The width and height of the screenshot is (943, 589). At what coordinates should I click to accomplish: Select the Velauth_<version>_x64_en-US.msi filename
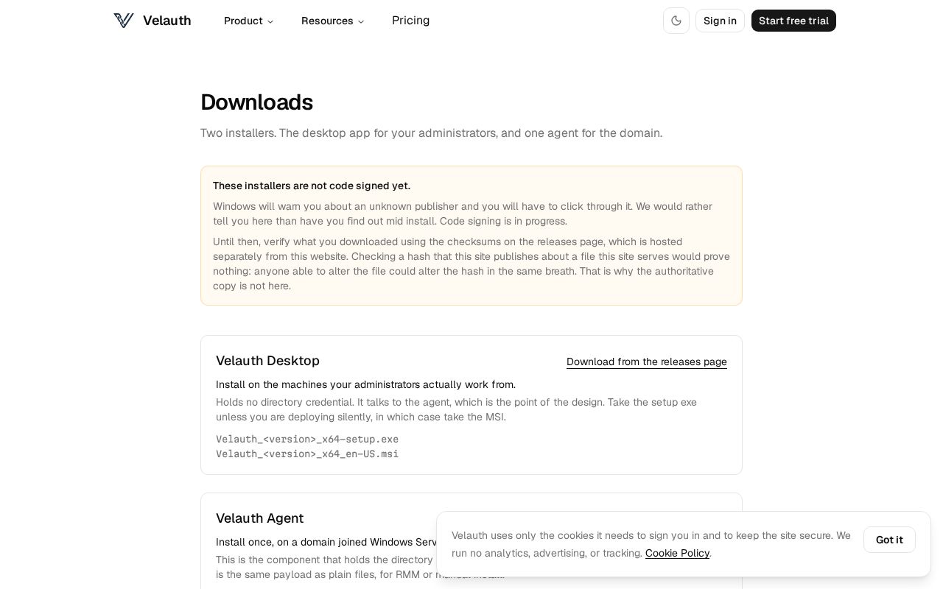click(x=307, y=454)
